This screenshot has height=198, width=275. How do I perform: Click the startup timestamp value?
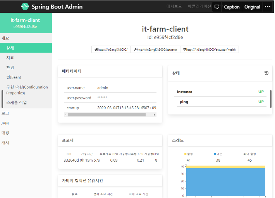(127, 108)
